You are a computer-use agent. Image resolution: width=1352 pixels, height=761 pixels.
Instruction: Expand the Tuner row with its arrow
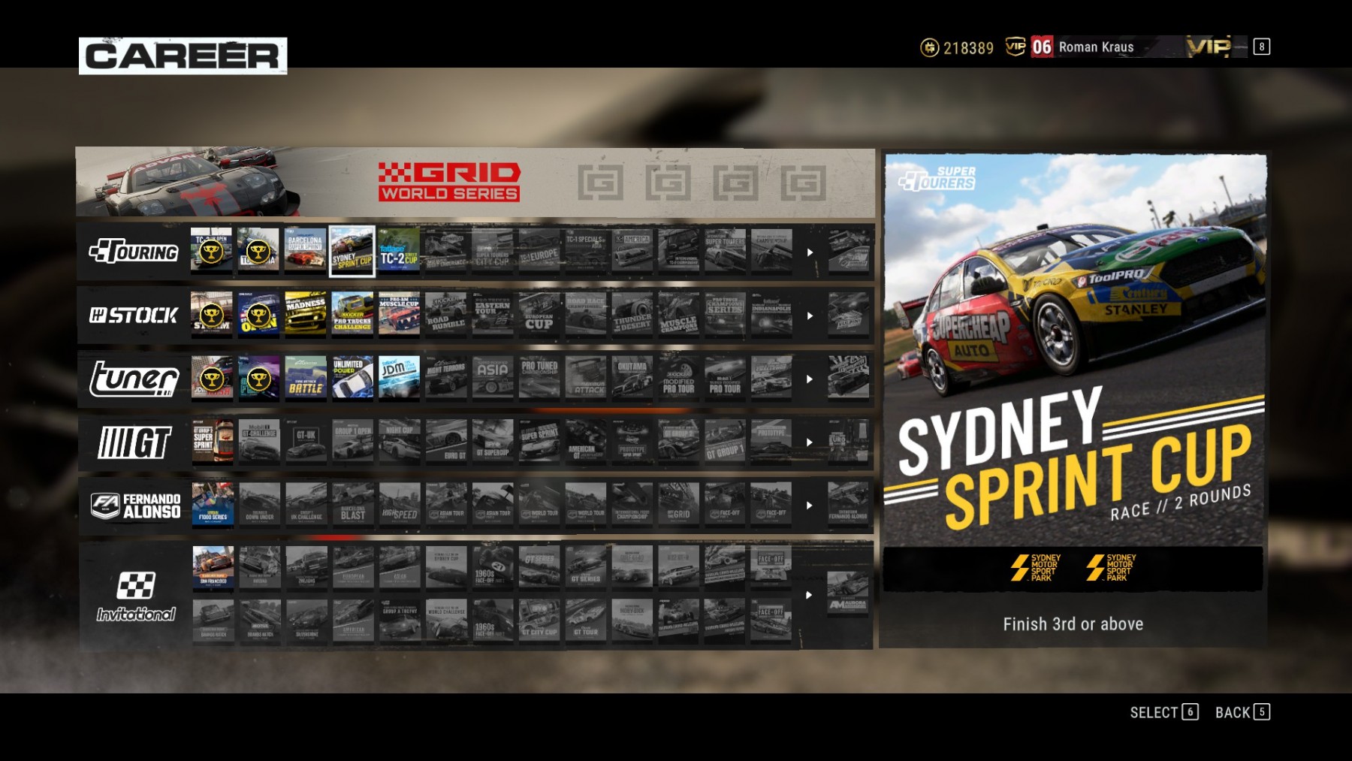pos(810,379)
